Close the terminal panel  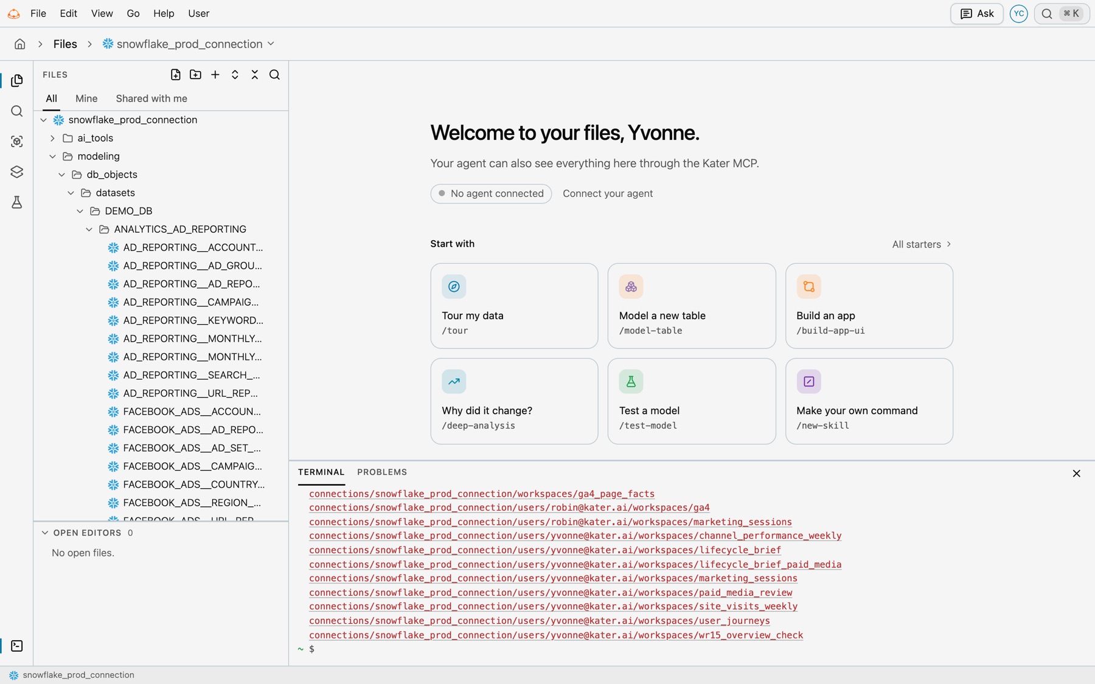[x=1076, y=474]
